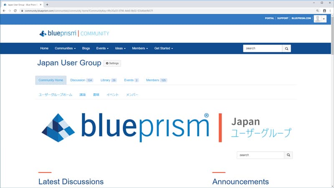Click the browser forward arrow
Image resolution: width=334 pixels, height=188 pixels.
tap(10, 11)
